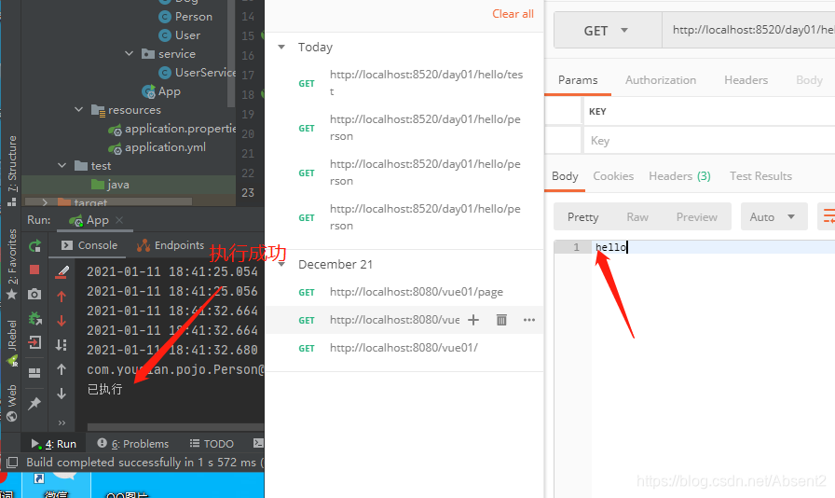Click the scroll-to-end sort icon in console
Viewport: 835px width, 498px height.
pyautogui.click(x=62, y=345)
